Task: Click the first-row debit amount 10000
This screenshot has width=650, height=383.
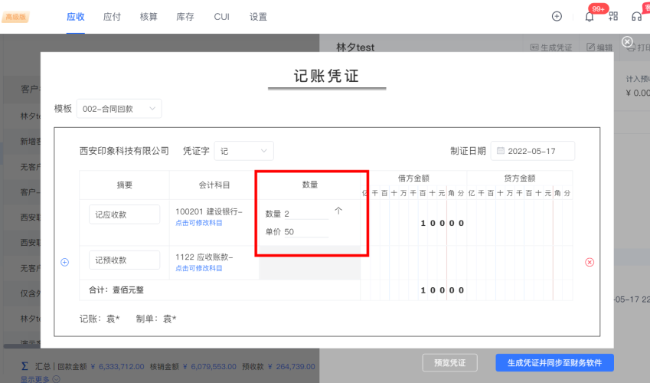Action: [442, 223]
